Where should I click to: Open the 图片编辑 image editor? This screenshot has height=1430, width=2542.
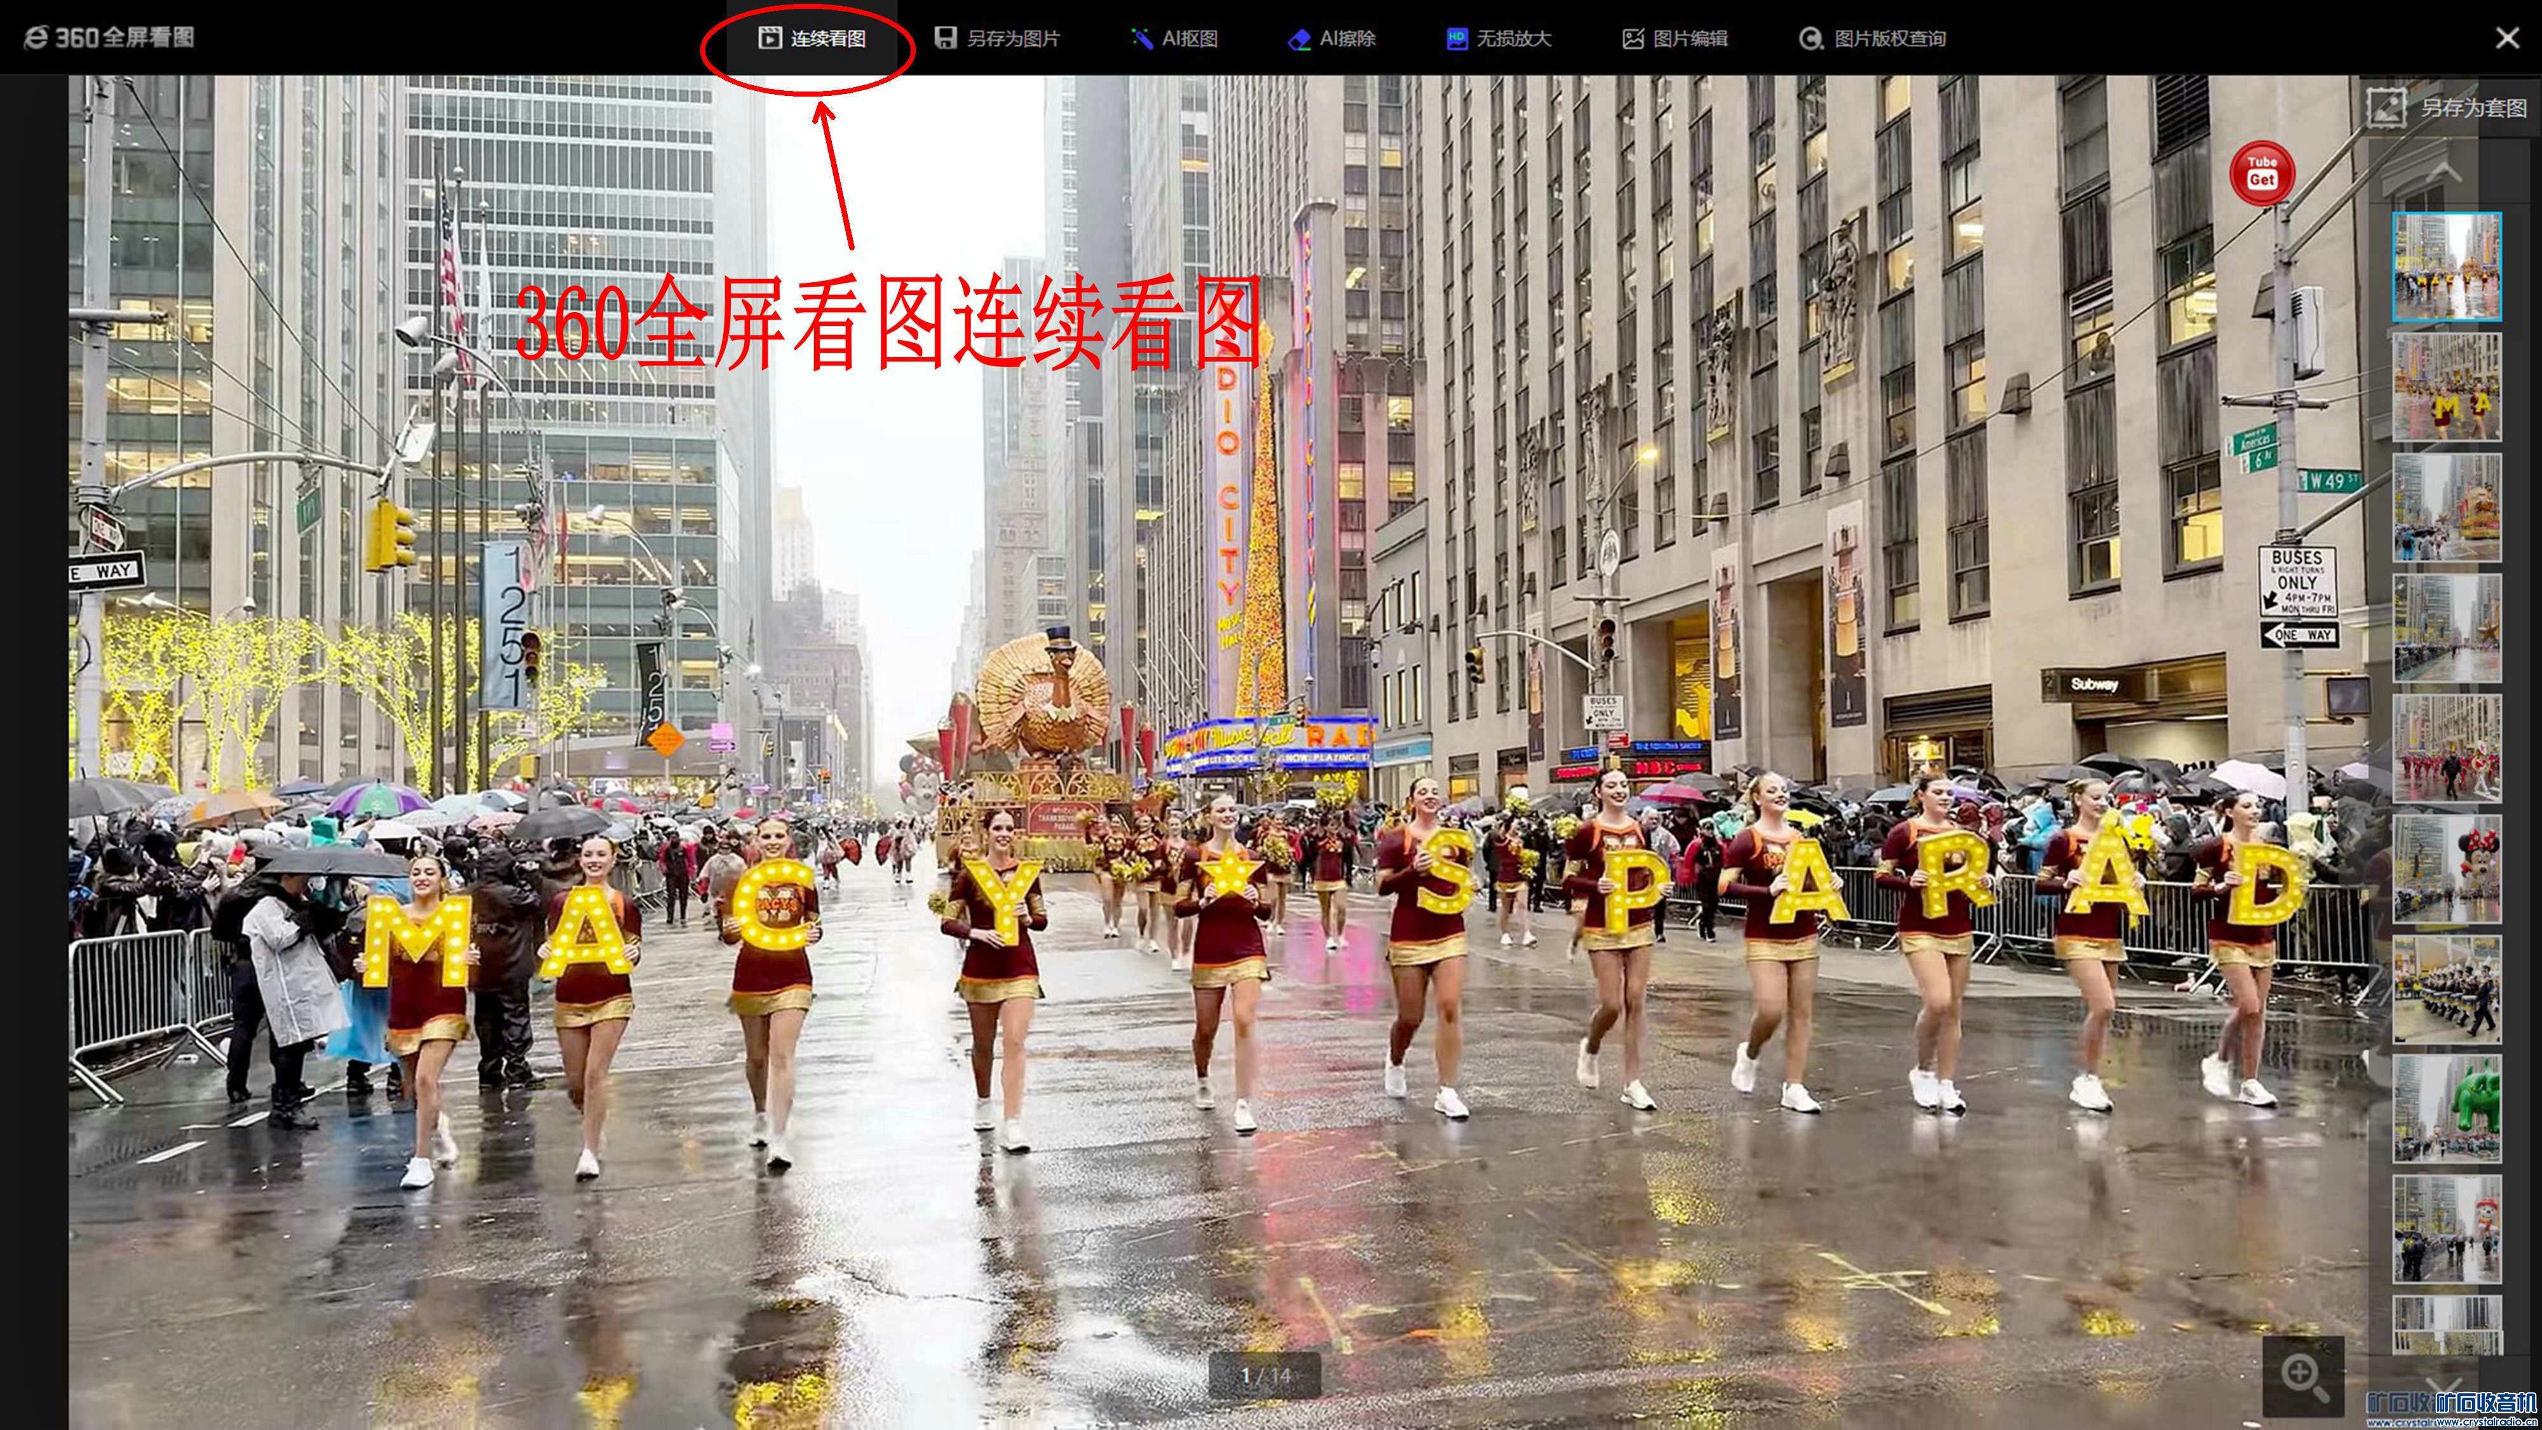(1675, 39)
